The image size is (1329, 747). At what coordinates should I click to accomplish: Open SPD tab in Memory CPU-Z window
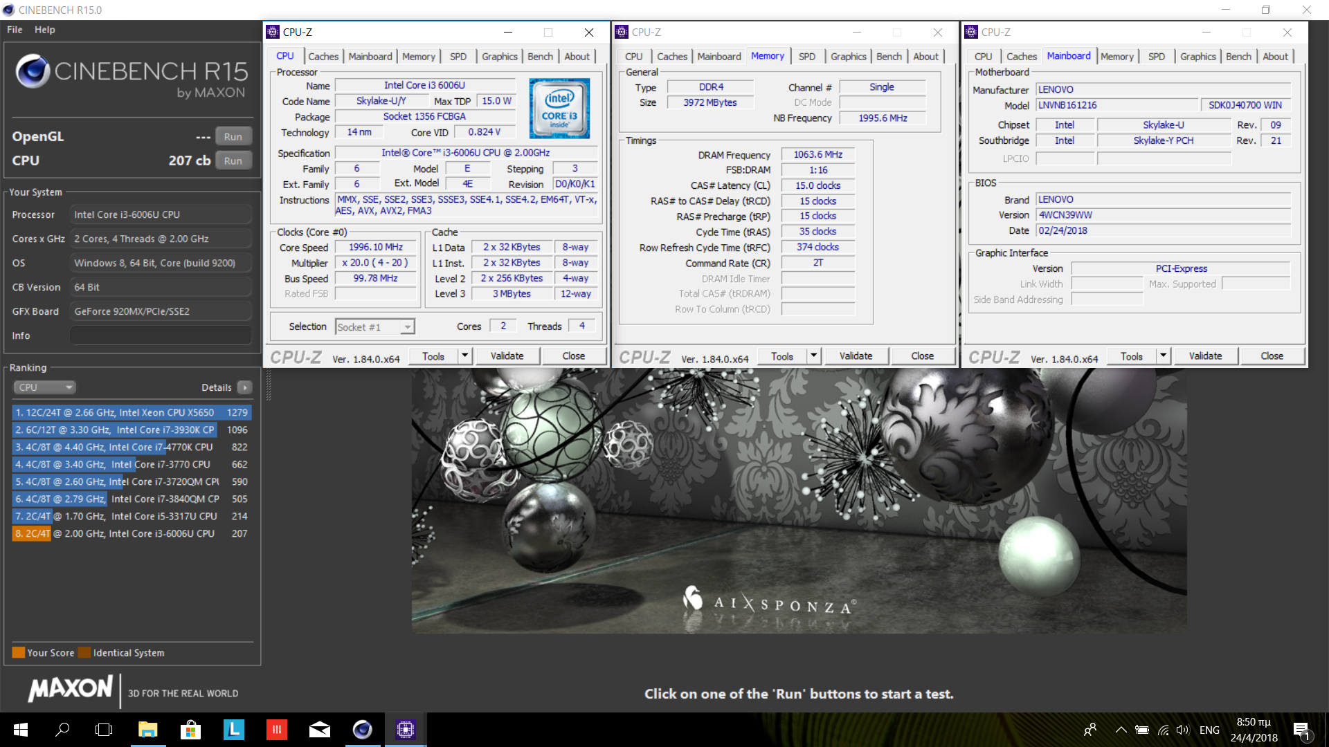pyautogui.click(x=807, y=56)
